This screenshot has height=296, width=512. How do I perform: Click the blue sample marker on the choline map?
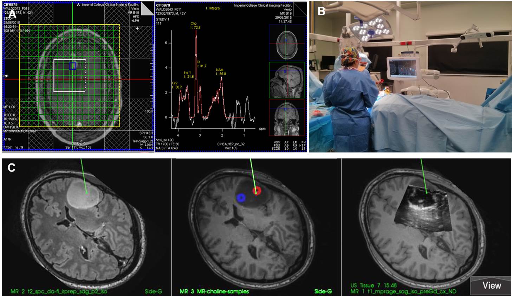pyautogui.click(x=241, y=198)
